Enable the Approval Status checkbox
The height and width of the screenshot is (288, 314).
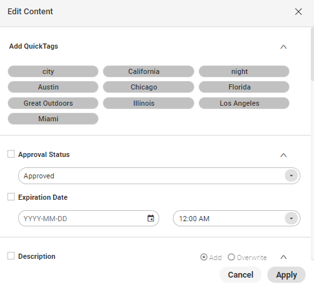(x=11, y=154)
